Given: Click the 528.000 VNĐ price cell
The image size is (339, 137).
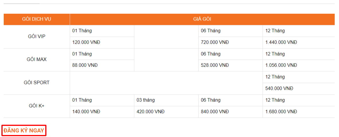Looking at the screenshot, I should tap(215, 65).
